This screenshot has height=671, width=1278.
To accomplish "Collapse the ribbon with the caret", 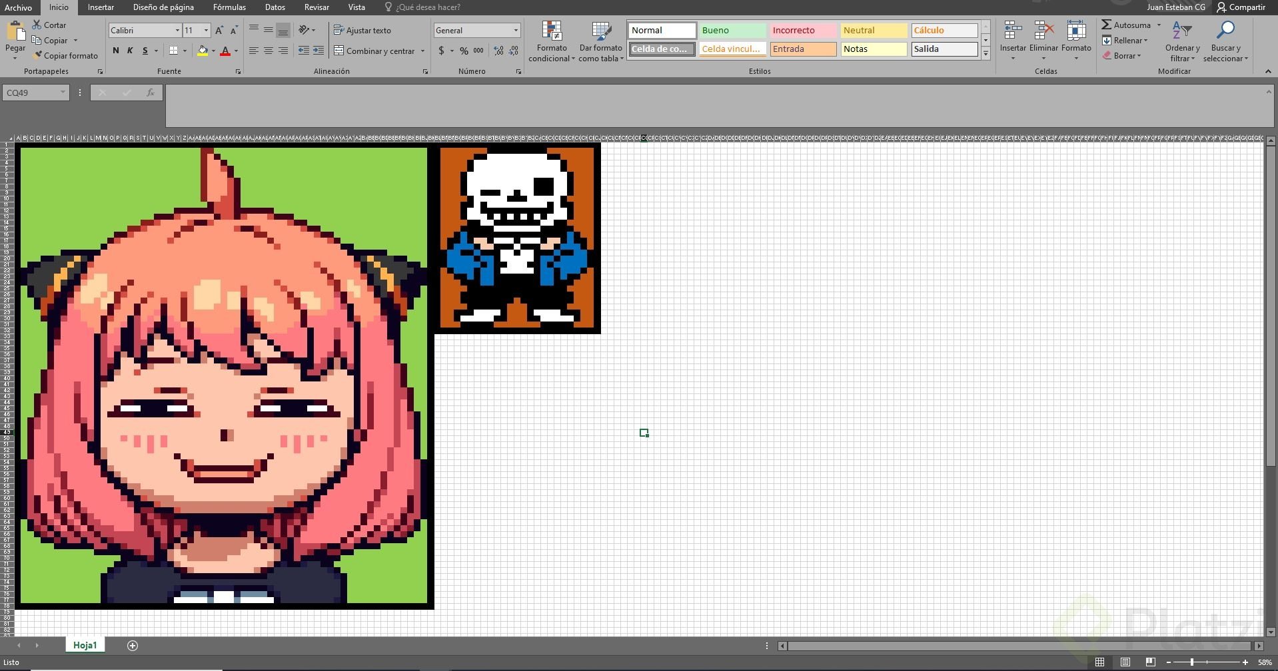I will [x=1267, y=71].
